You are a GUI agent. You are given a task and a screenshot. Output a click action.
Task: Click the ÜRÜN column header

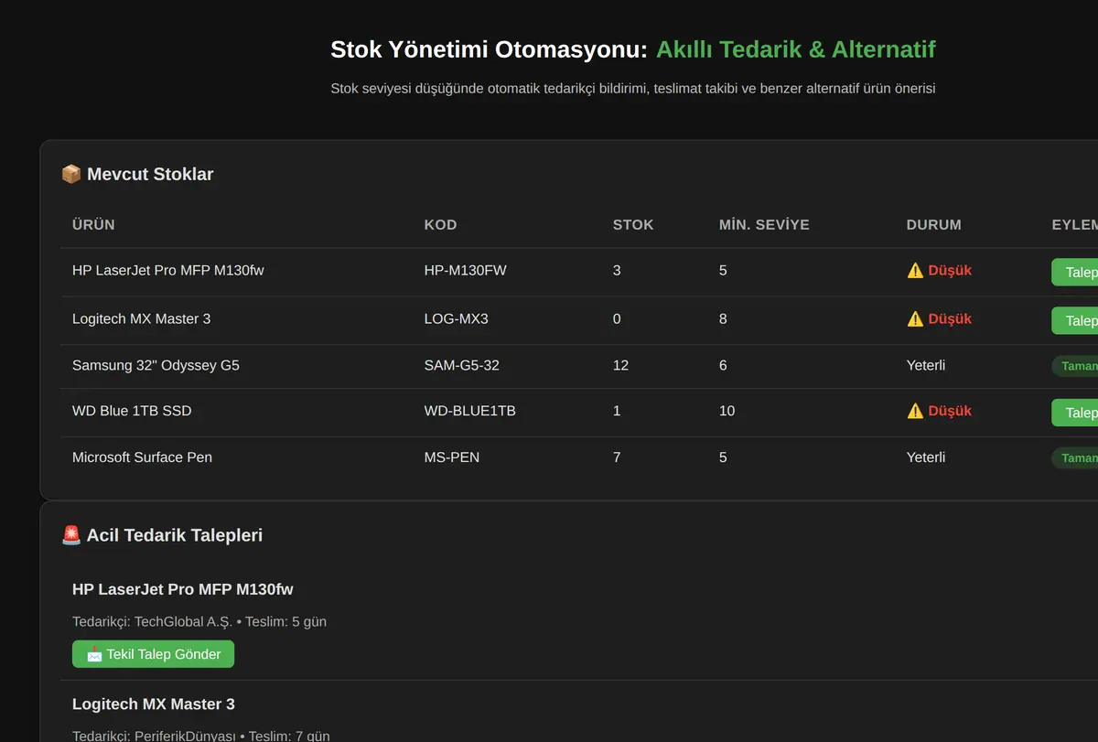(93, 224)
